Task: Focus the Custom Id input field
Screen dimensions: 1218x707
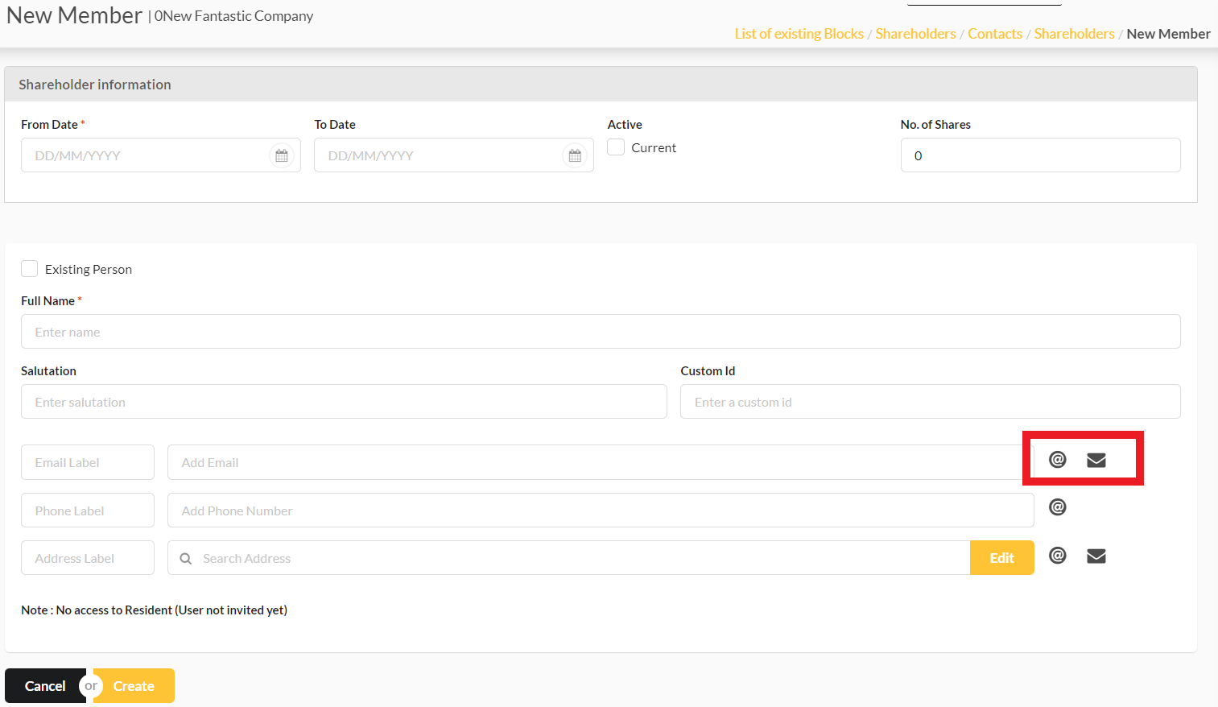Action: (931, 402)
